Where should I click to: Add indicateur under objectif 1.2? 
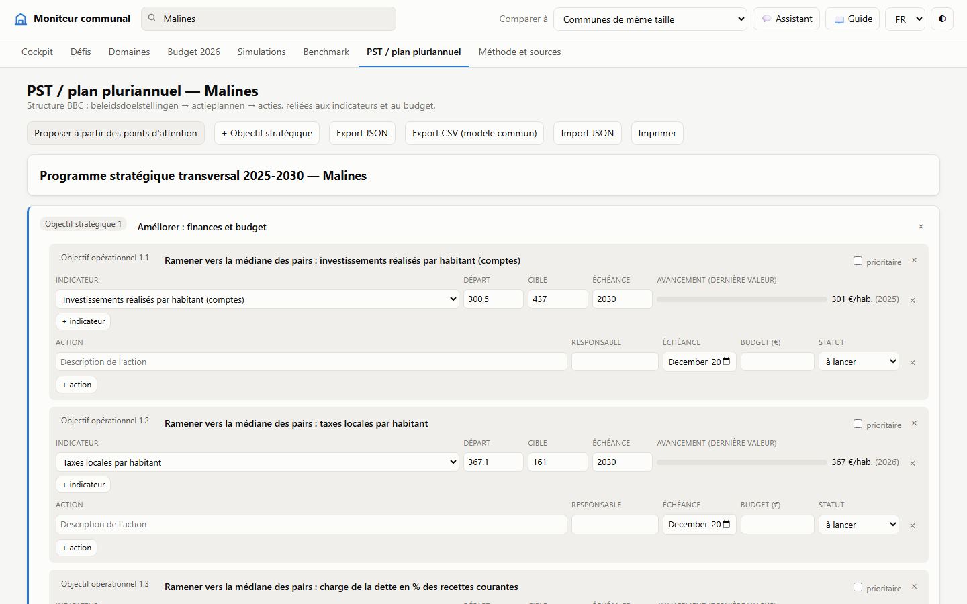(83, 485)
